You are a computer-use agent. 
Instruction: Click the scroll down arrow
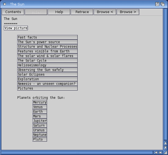[165, 147]
